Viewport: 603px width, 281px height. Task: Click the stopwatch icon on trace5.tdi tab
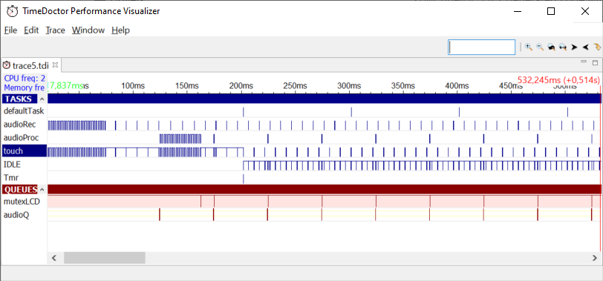[7, 65]
